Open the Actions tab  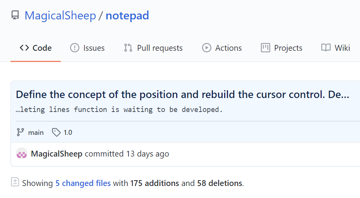coord(222,48)
